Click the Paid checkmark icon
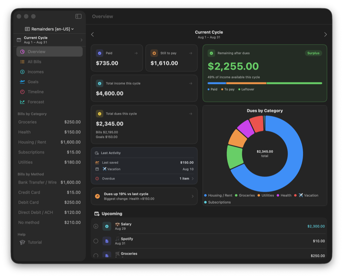This screenshot has height=277, width=343. pos(99,53)
